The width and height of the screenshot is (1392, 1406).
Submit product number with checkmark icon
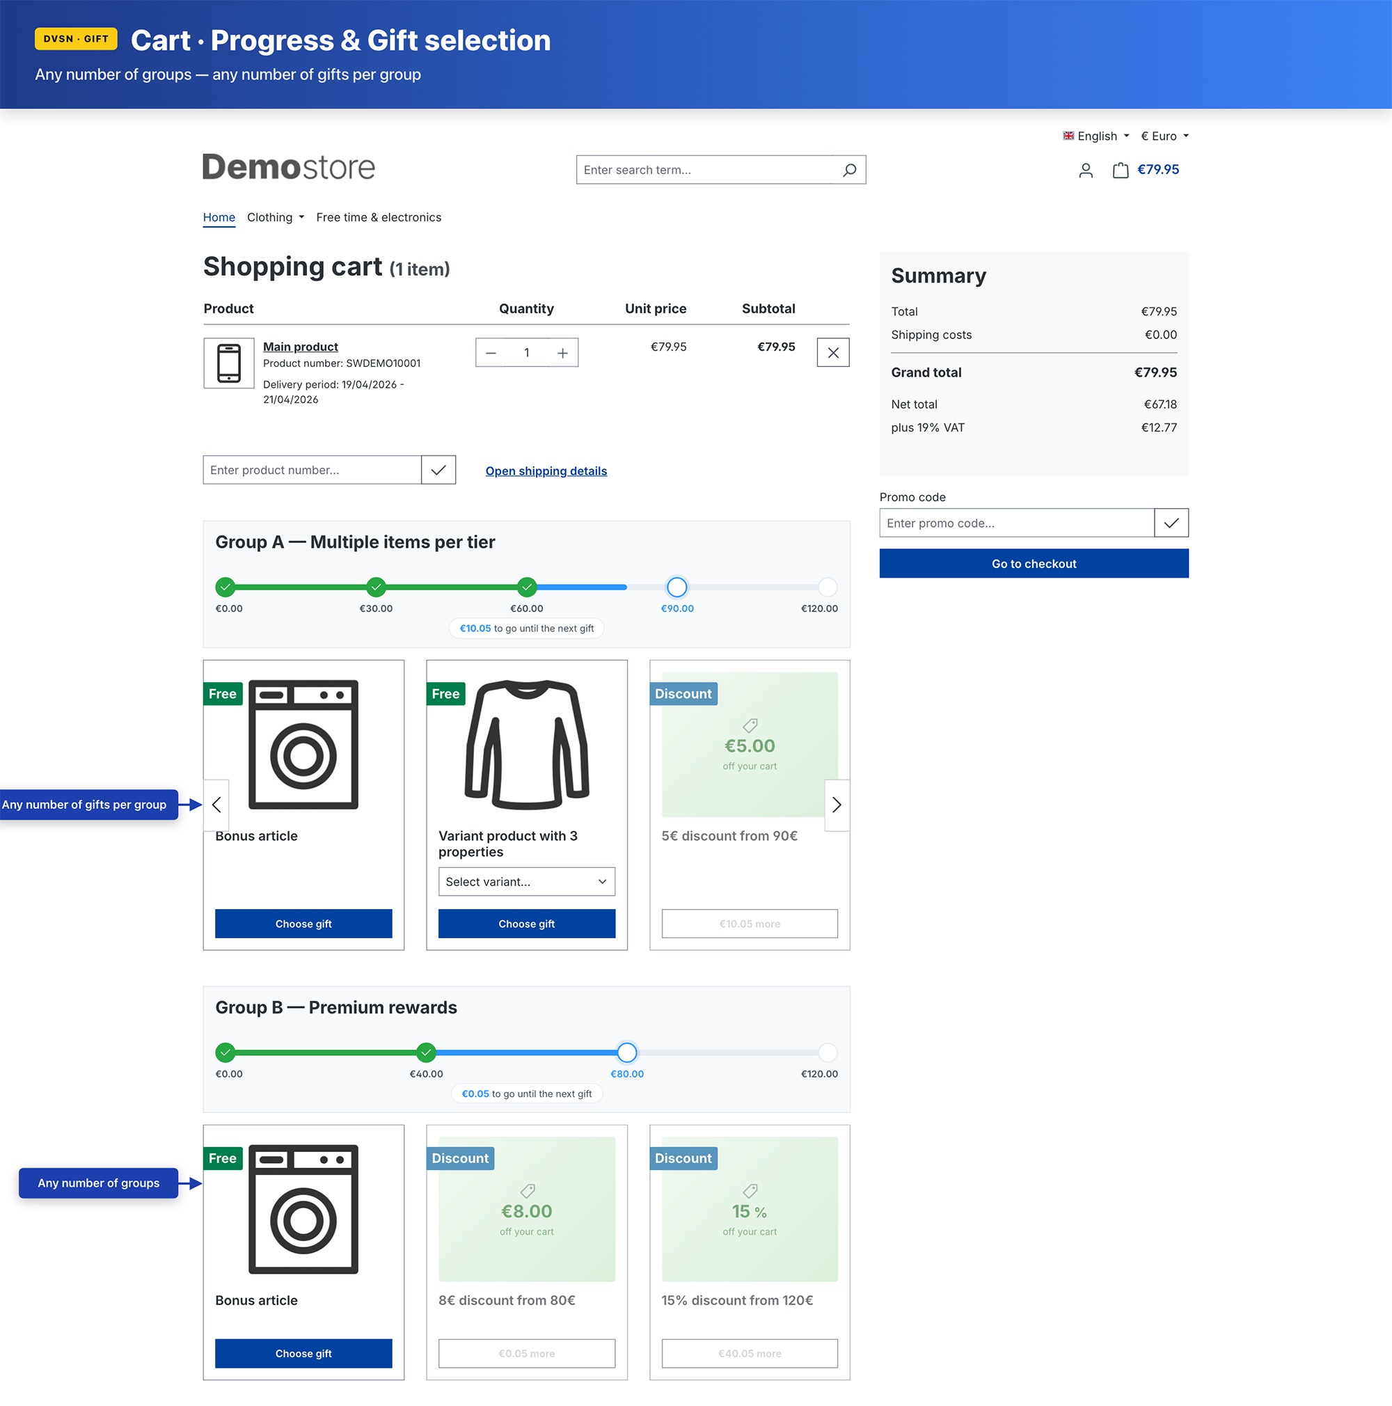(x=438, y=470)
